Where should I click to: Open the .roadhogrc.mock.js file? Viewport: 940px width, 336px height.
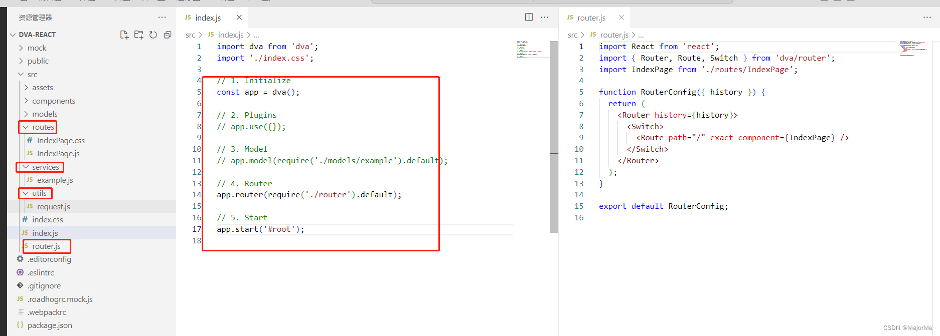pos(91,299)
